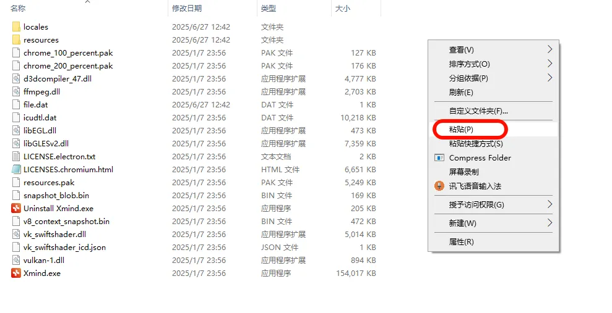Click the resources folder icon
Viewport: 612px width, 313px height.
[x=16, y=40]
